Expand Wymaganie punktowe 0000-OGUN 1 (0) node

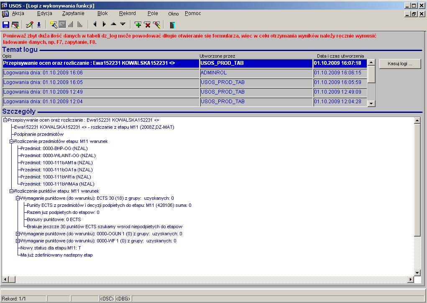tap(18, 234)
